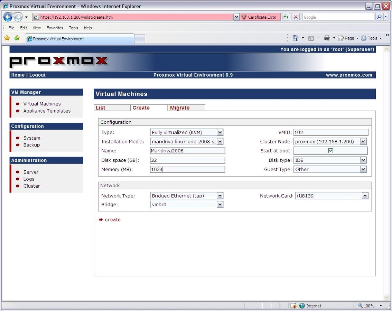
Task: Click the browser Forward arrow button
Action: [18, 17]
